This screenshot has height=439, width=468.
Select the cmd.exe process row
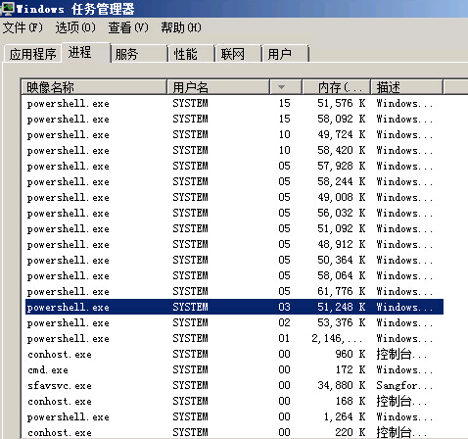click(x=234, y=369)
